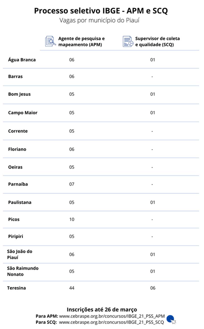Select the Campo Maior row label
The height and width of the screenshot is (329, 204).
(23, 112)
